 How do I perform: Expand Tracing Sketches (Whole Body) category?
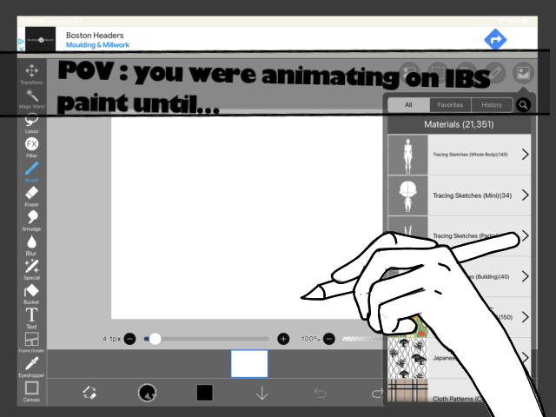click(x=525, y=155)
